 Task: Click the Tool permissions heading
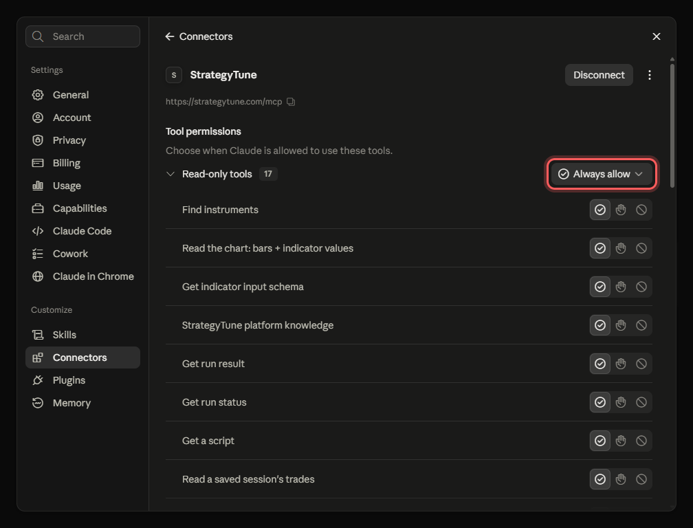pyautogui.click(x=203, y=132)
